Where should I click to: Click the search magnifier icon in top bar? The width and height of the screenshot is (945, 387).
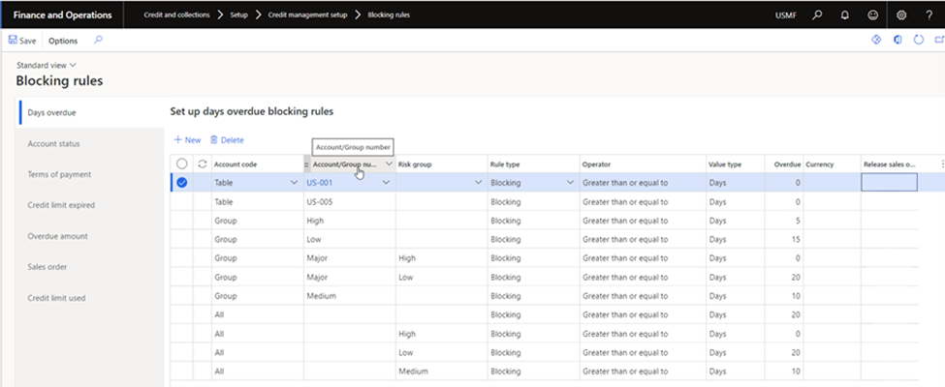click(817, 15)
